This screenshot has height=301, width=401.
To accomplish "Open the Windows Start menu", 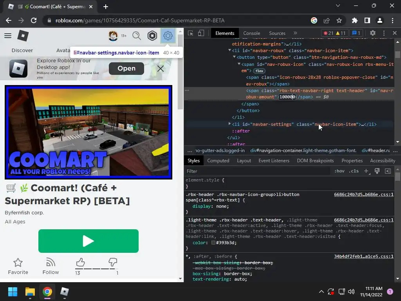I will (13, 292).
